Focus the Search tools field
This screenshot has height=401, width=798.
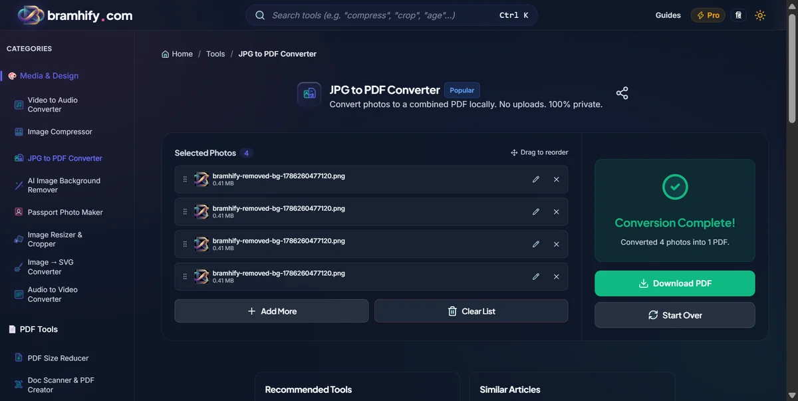pyautogui.click(x=392, y=15)
